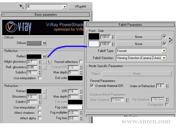This screenshot has width=176, height=132.
Task: Open the Refract color swatch
Action: click(x=34, y=91)
